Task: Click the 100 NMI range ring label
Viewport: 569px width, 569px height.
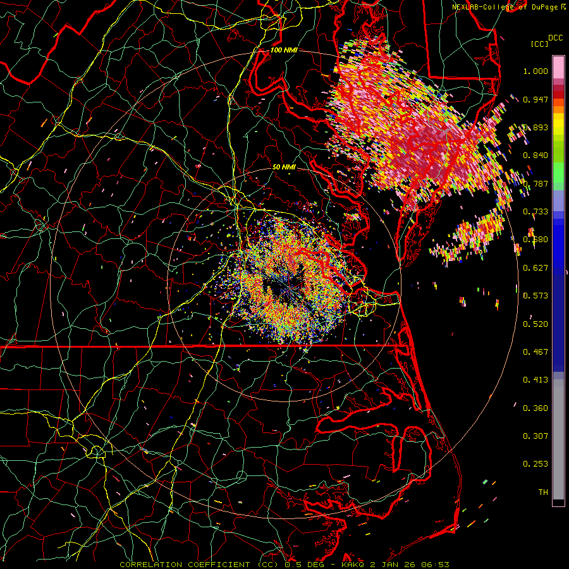Action: coord(284,50)
